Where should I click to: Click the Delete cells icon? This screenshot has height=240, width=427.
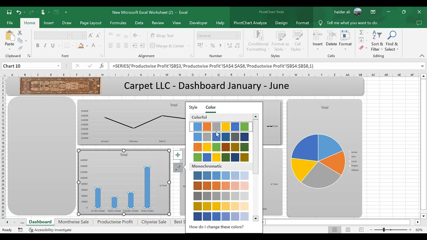coord(331,36)
